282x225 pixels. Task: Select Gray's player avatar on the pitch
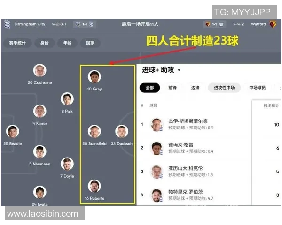click(x=94, y=76)
